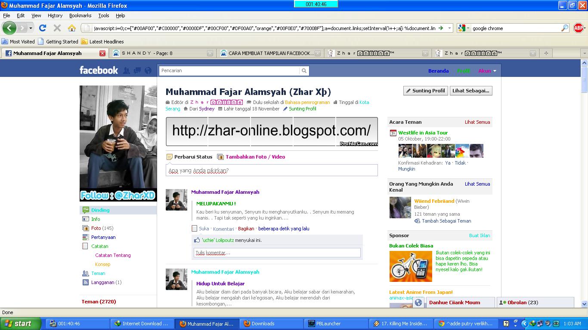Close the Muhammad Fajar Alamsyah tab

[102, 53]
